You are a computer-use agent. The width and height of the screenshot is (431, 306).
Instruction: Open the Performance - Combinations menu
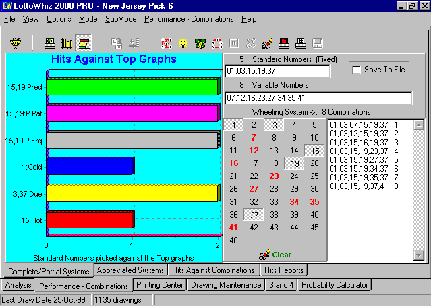tap(189, 19)
